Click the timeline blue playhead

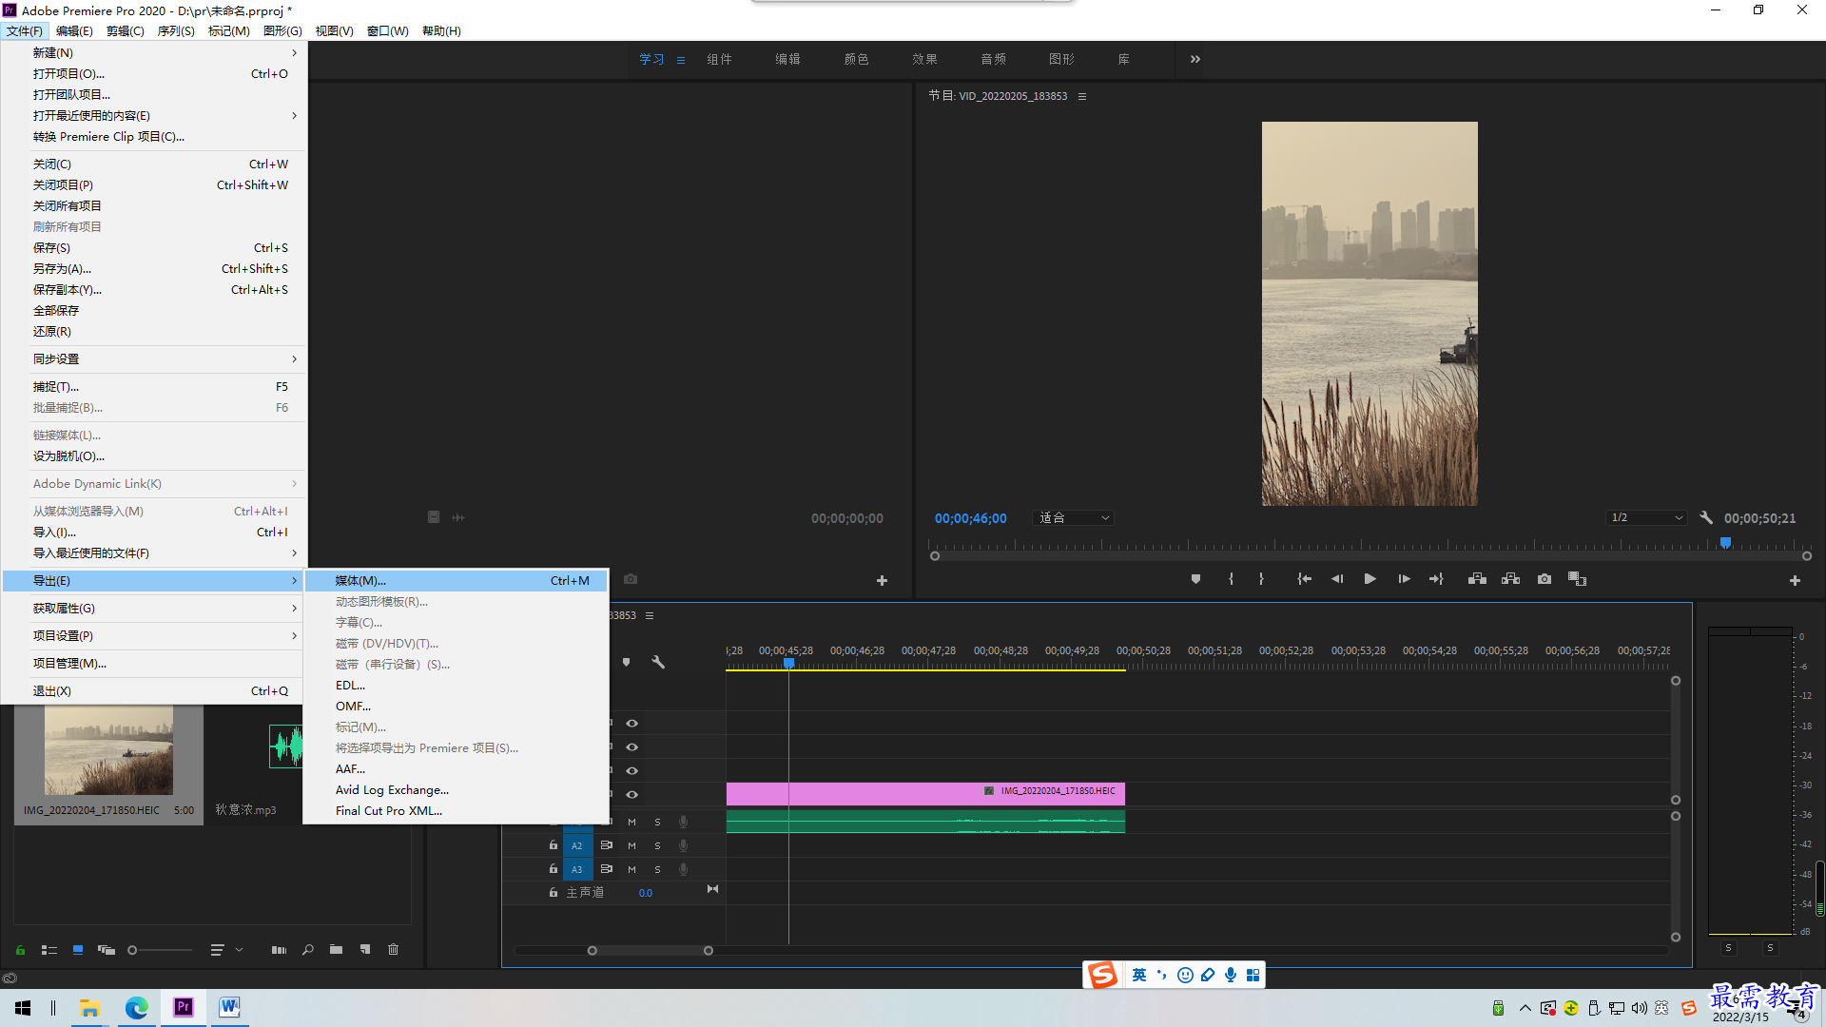[788, 663]
